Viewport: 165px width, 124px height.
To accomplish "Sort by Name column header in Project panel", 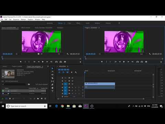I will point(7,88).
